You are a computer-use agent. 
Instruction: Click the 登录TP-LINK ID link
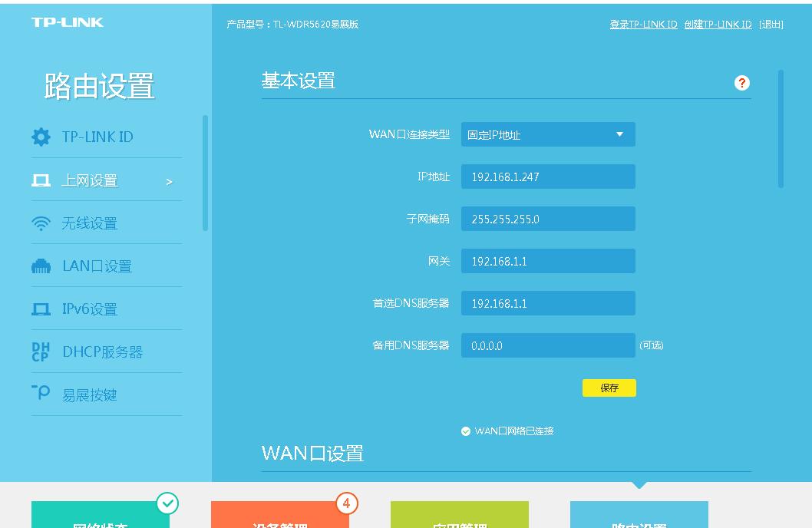(643, 24)
